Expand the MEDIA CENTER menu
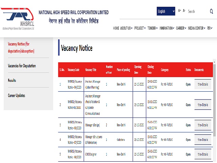217x163 pixels. (197, 28)
